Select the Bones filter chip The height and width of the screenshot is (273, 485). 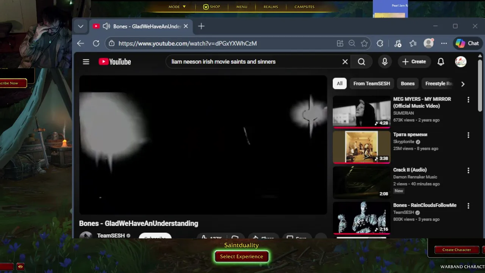[x=408, y=83]
